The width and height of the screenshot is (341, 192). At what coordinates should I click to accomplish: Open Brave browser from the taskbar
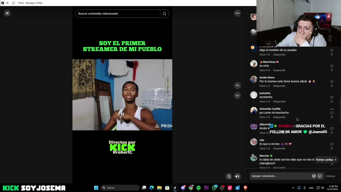pos(245,188)
